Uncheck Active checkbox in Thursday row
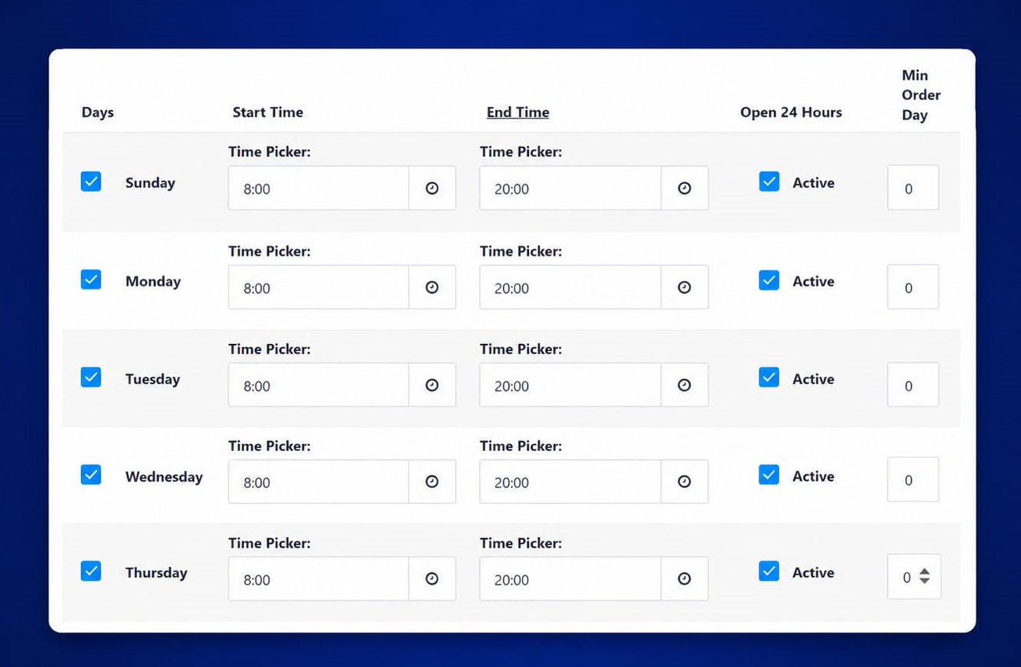The image size is (1021, 667). click(x=769, y=571)
